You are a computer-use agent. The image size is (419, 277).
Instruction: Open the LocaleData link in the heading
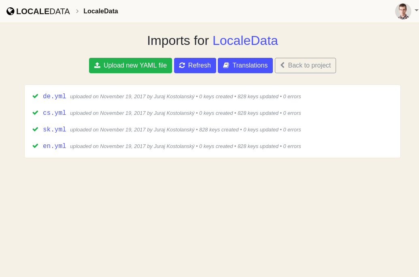(x=245, y=40)
